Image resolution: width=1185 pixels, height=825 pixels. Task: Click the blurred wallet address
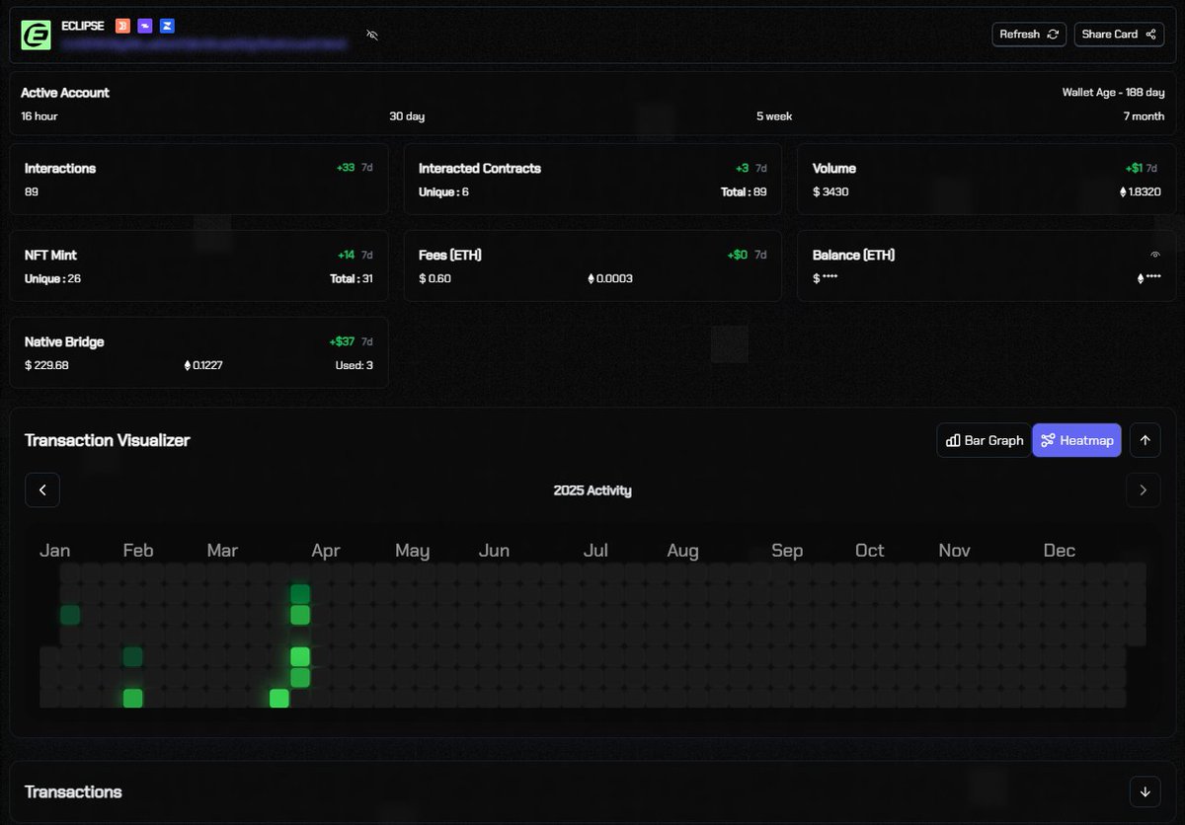click(x=205, y=43)
